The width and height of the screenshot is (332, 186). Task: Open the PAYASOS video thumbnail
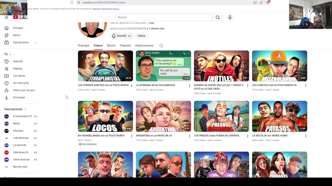point(280,116)
